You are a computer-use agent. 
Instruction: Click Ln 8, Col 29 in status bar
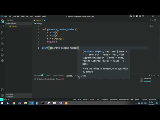point(77,99)
